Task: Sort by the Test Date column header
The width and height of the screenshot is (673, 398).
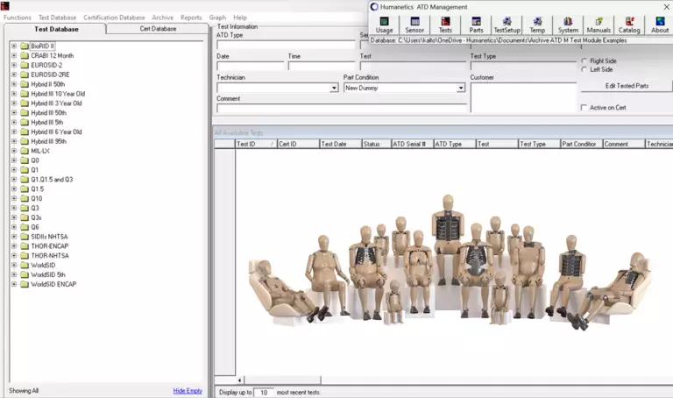Action: (340, 145)
